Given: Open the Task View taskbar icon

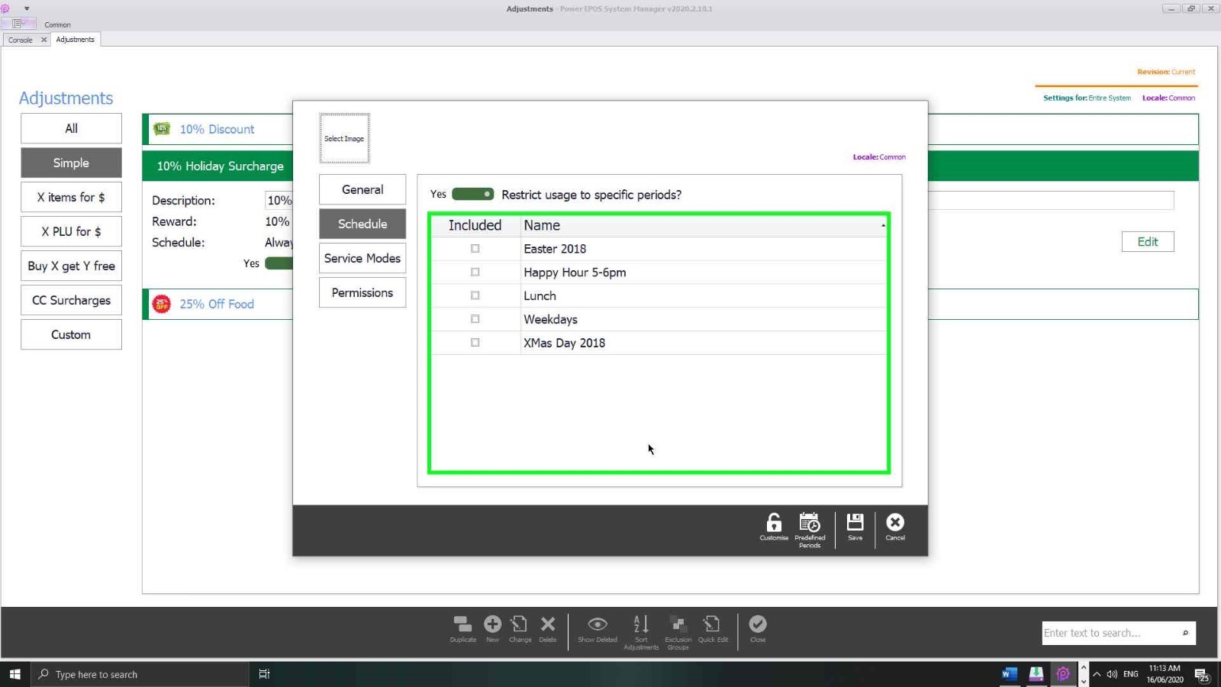Looking at the screenshot, I should [x=264, y=674].
